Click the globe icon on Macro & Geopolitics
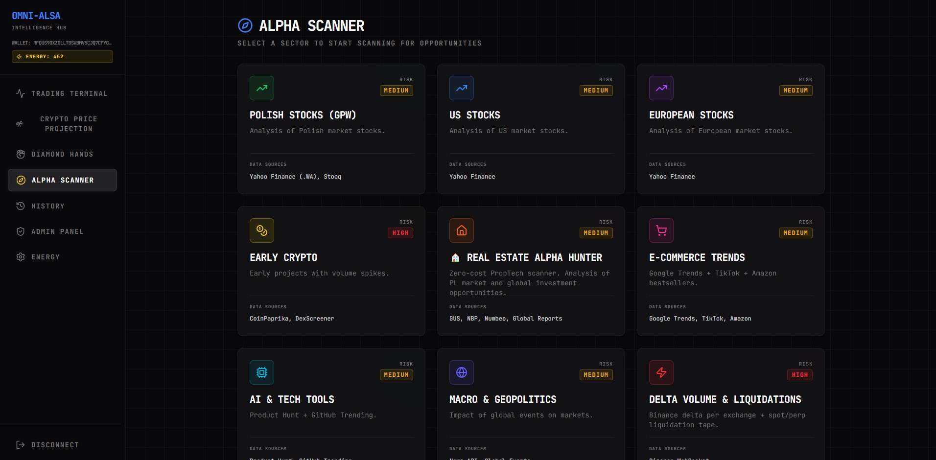 tap(462, 372)
